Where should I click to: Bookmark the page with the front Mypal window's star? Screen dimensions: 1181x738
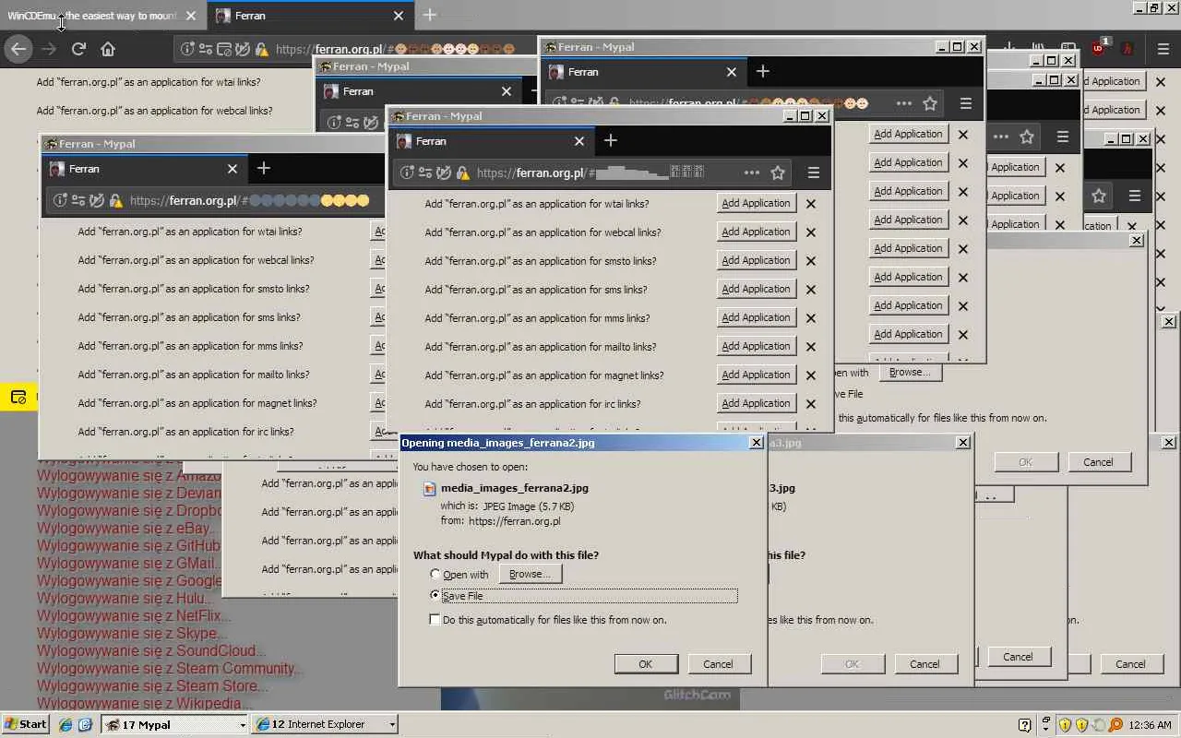[778, 173]
